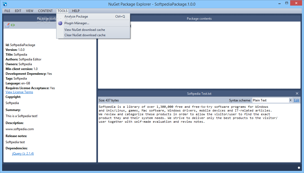Open the EDIT menu

click(x=18, y=11)
